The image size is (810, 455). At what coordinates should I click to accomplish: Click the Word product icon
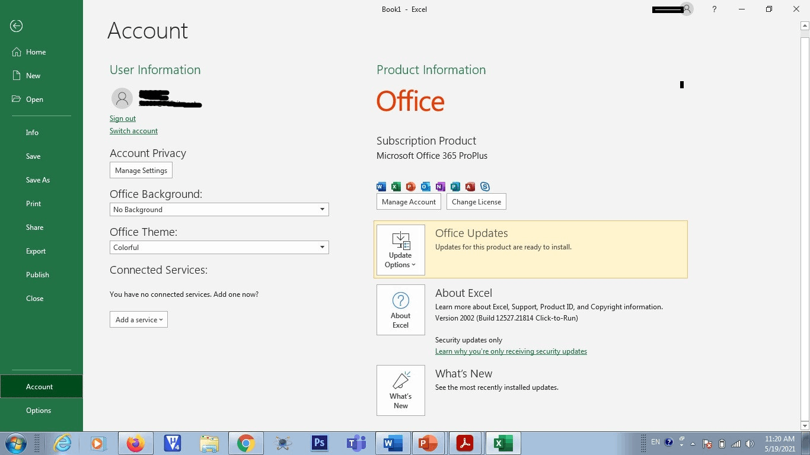381,187
